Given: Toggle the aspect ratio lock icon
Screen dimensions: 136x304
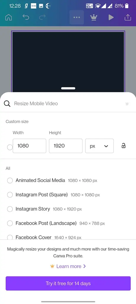Looking at the screenshot, I should [124, 145].
